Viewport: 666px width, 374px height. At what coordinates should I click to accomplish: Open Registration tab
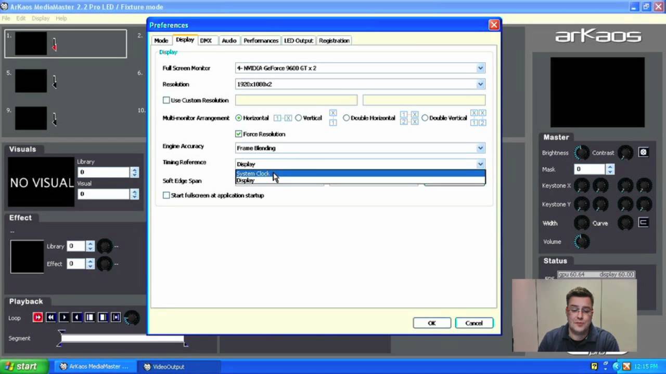tap(334, 41)
